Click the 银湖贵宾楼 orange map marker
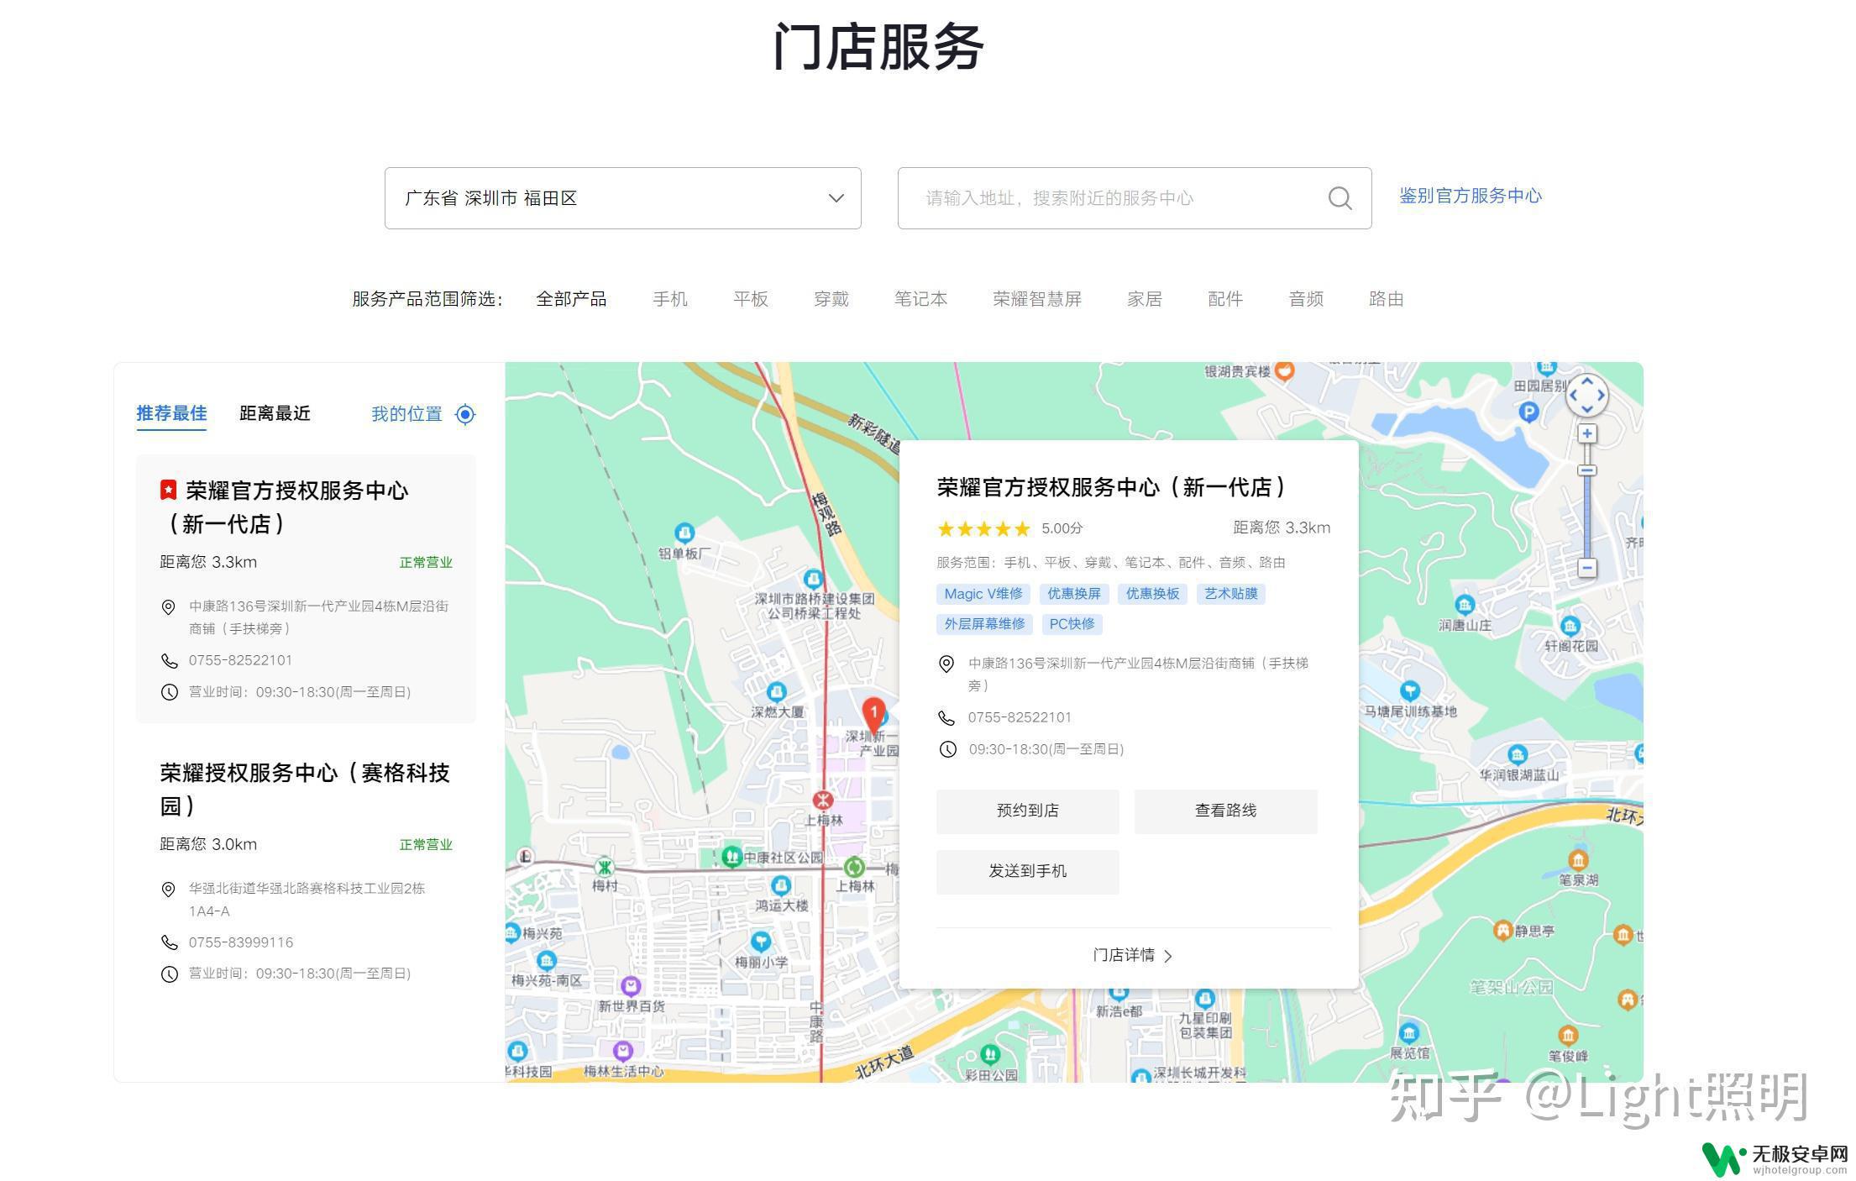 tap(1284, 370)
